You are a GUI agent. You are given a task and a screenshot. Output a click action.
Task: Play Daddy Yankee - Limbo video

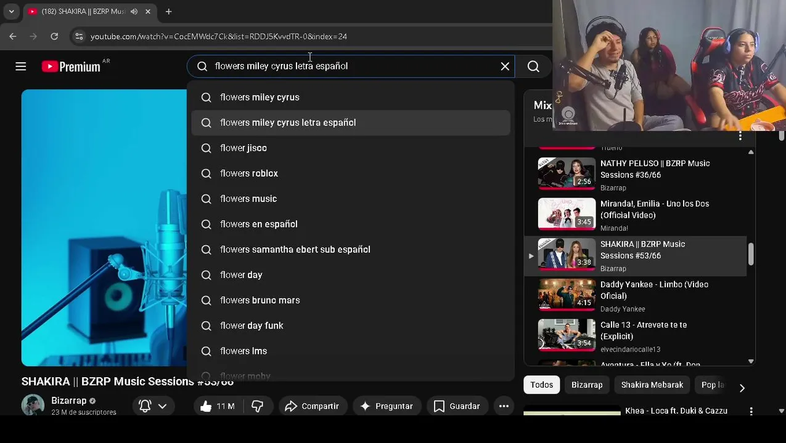[635, 295]
